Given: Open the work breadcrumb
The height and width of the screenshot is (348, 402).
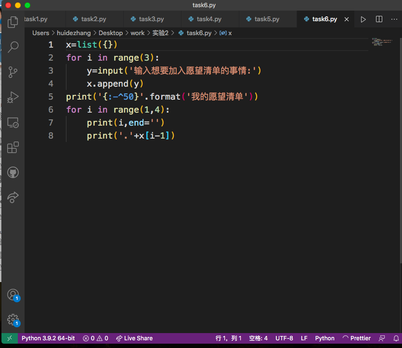Looking at the screenshot, I should click(x=137, y=33).
